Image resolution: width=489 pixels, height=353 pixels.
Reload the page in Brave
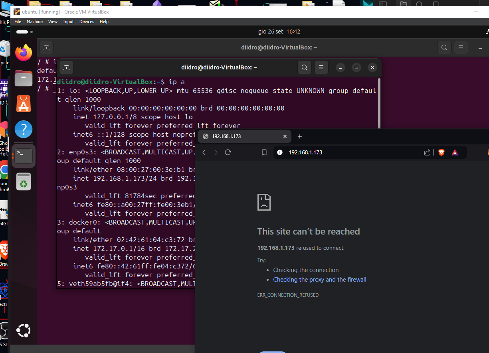pos(228,152)
